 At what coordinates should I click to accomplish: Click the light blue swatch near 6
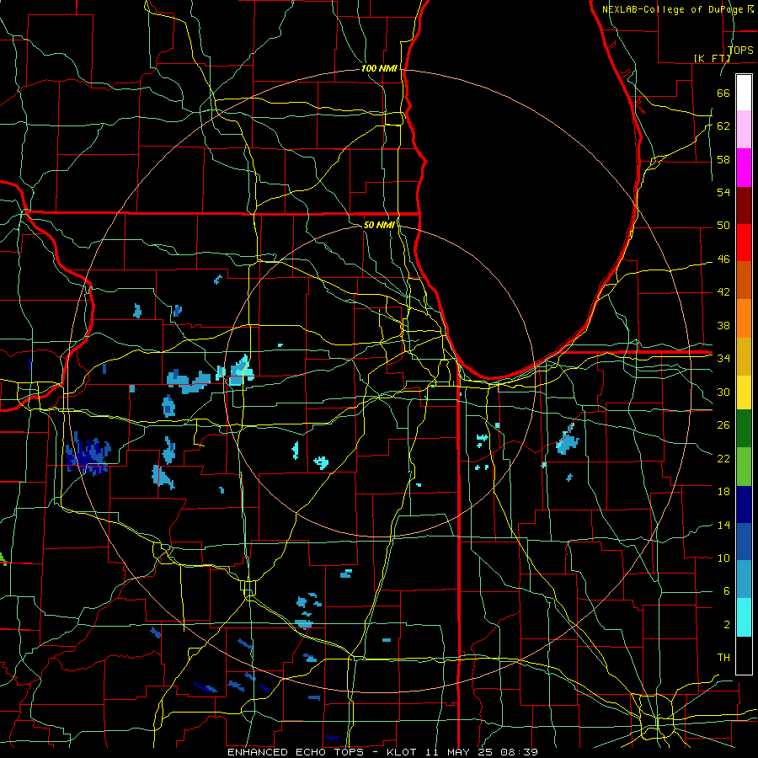[744, 579]
